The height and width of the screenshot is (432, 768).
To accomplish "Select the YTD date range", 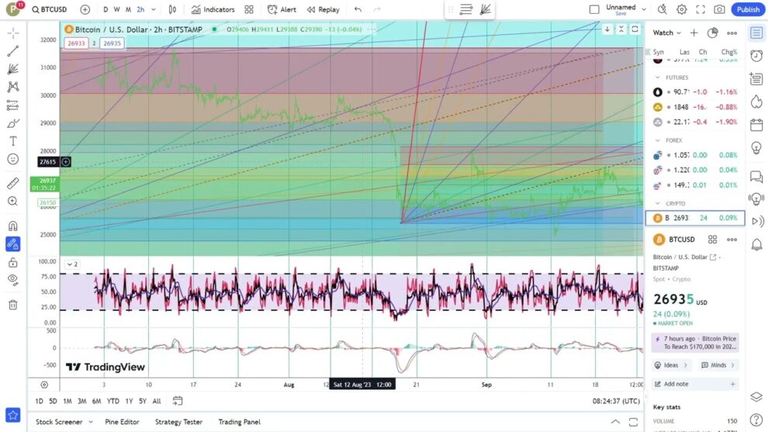I will (x=112, y=401).
